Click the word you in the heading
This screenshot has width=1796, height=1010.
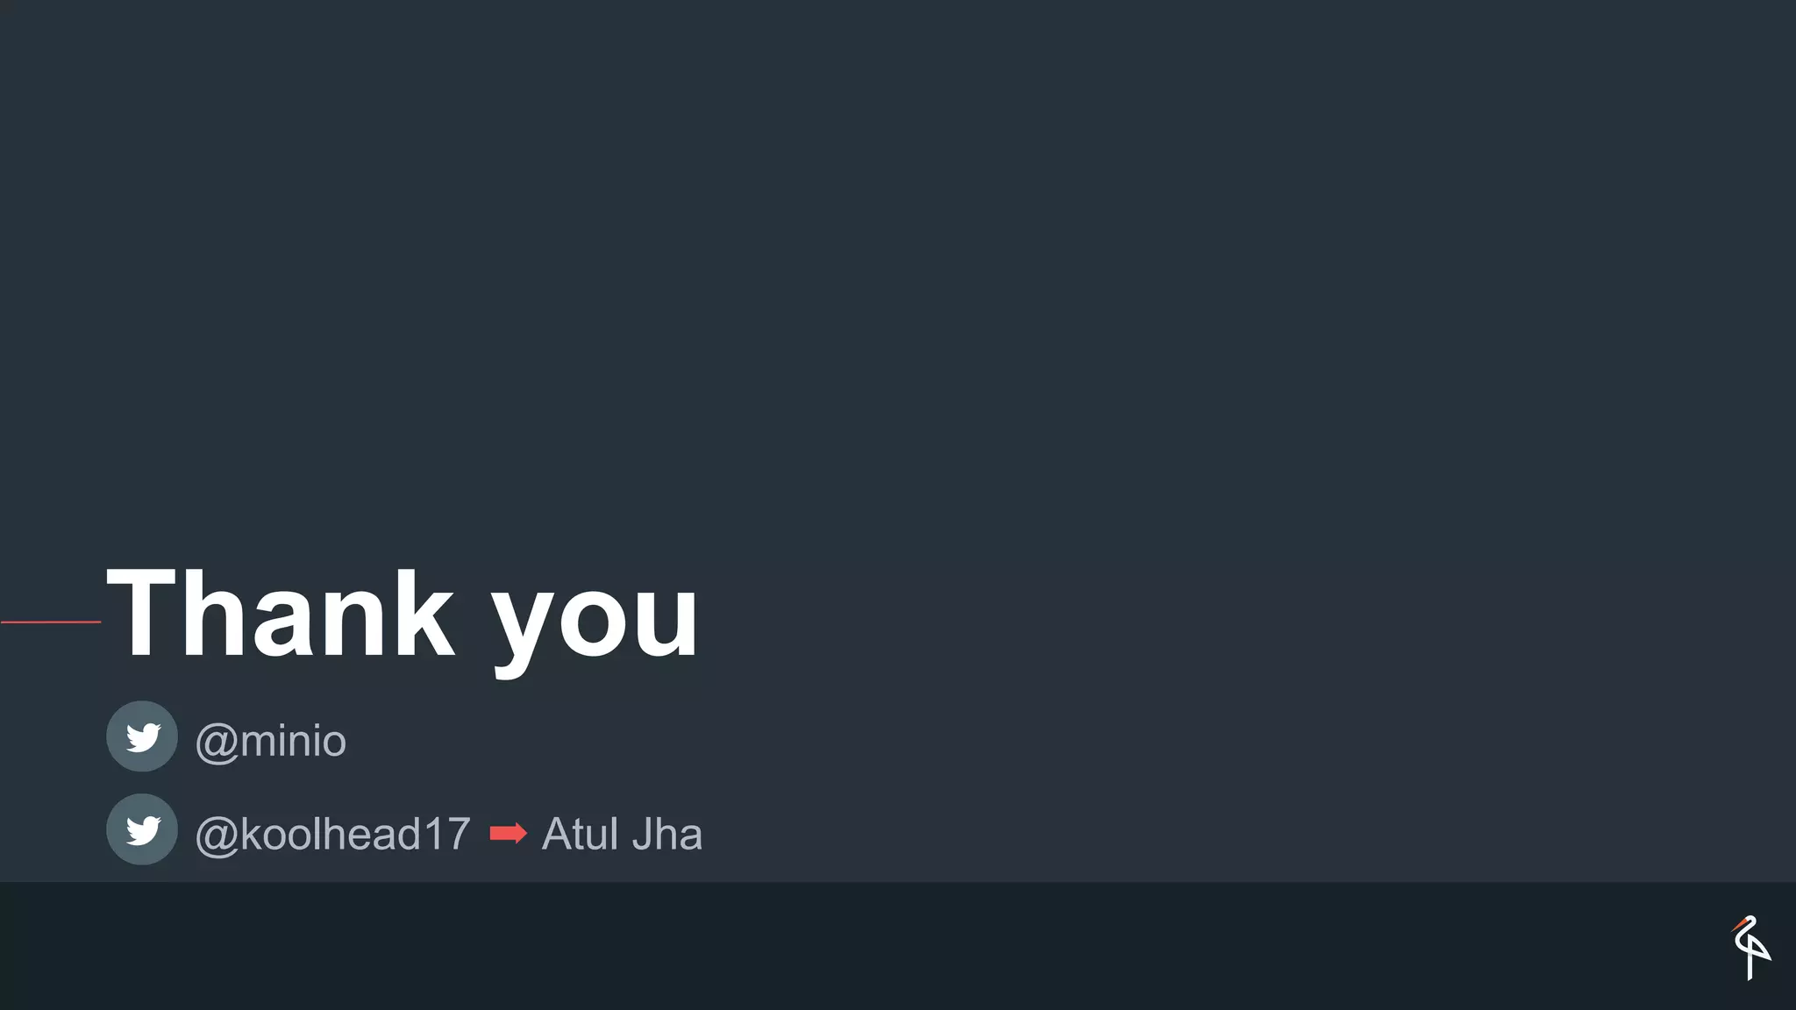click(595, 624)
